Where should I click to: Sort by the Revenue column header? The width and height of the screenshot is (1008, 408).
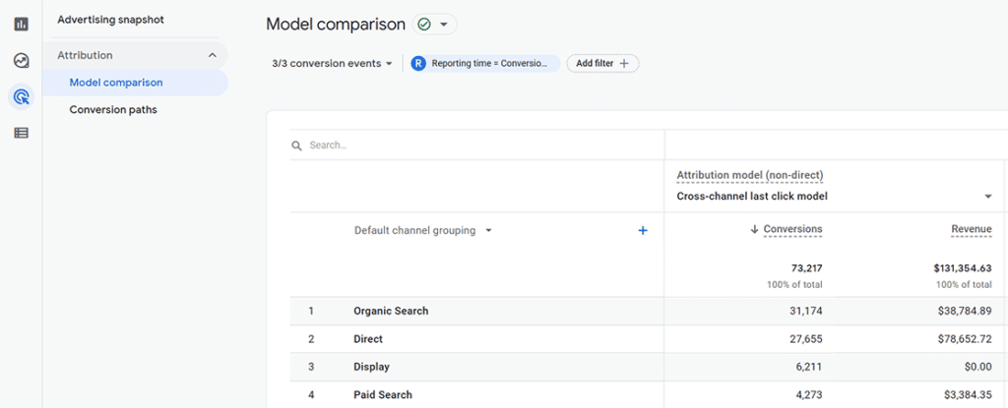click(x=972, y=229)
